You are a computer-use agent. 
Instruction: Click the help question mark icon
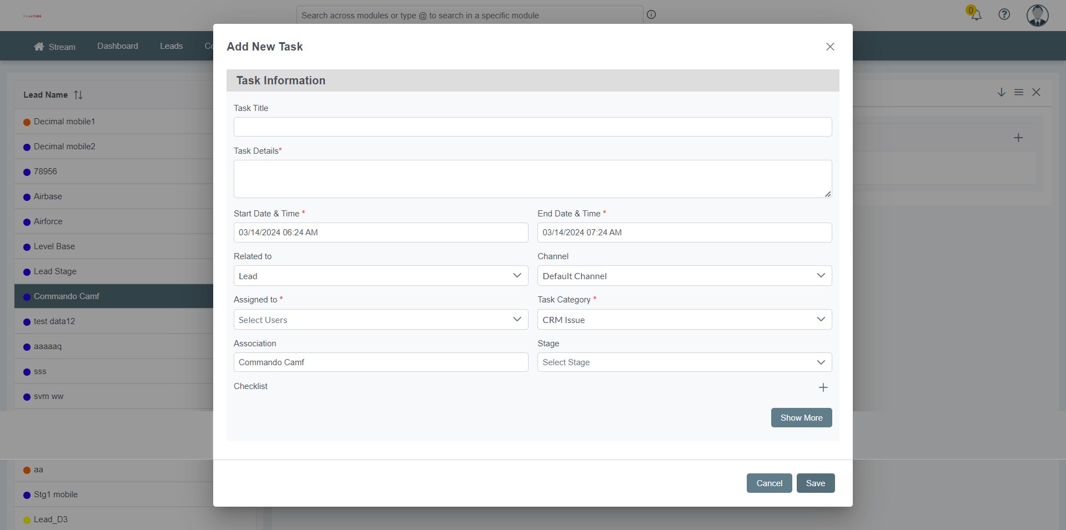(x=1004, y=14)
